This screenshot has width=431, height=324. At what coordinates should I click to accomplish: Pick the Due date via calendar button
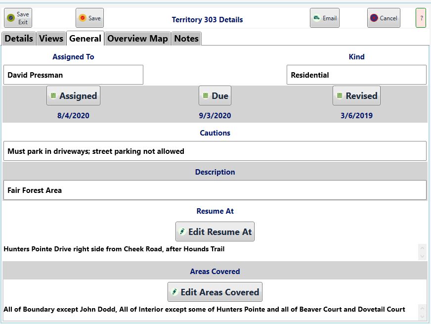click(215, 95)
